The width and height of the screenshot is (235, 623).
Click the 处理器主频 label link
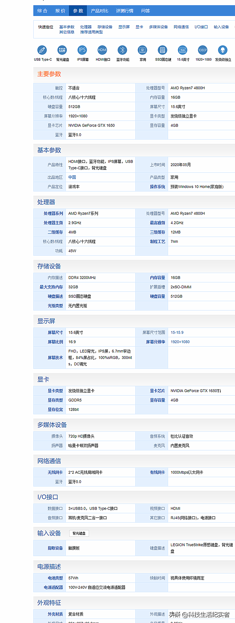(x=53, y=223)
